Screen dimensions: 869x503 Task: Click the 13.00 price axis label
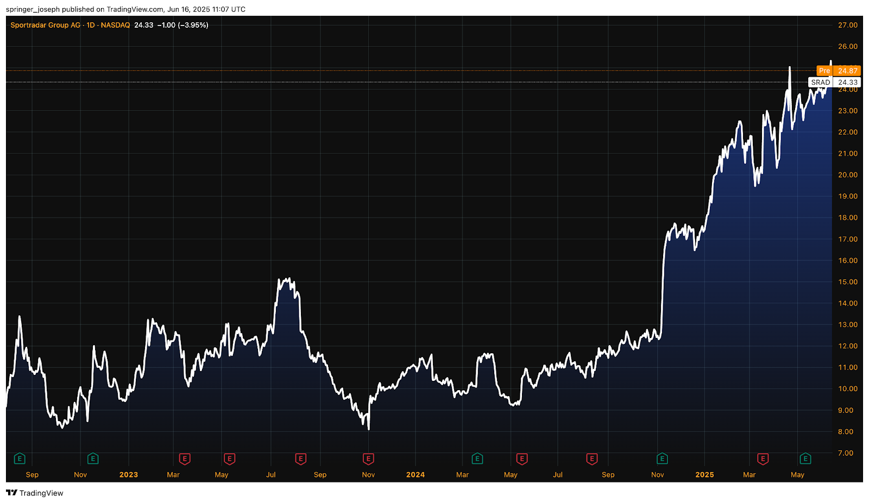coord(848,325)
